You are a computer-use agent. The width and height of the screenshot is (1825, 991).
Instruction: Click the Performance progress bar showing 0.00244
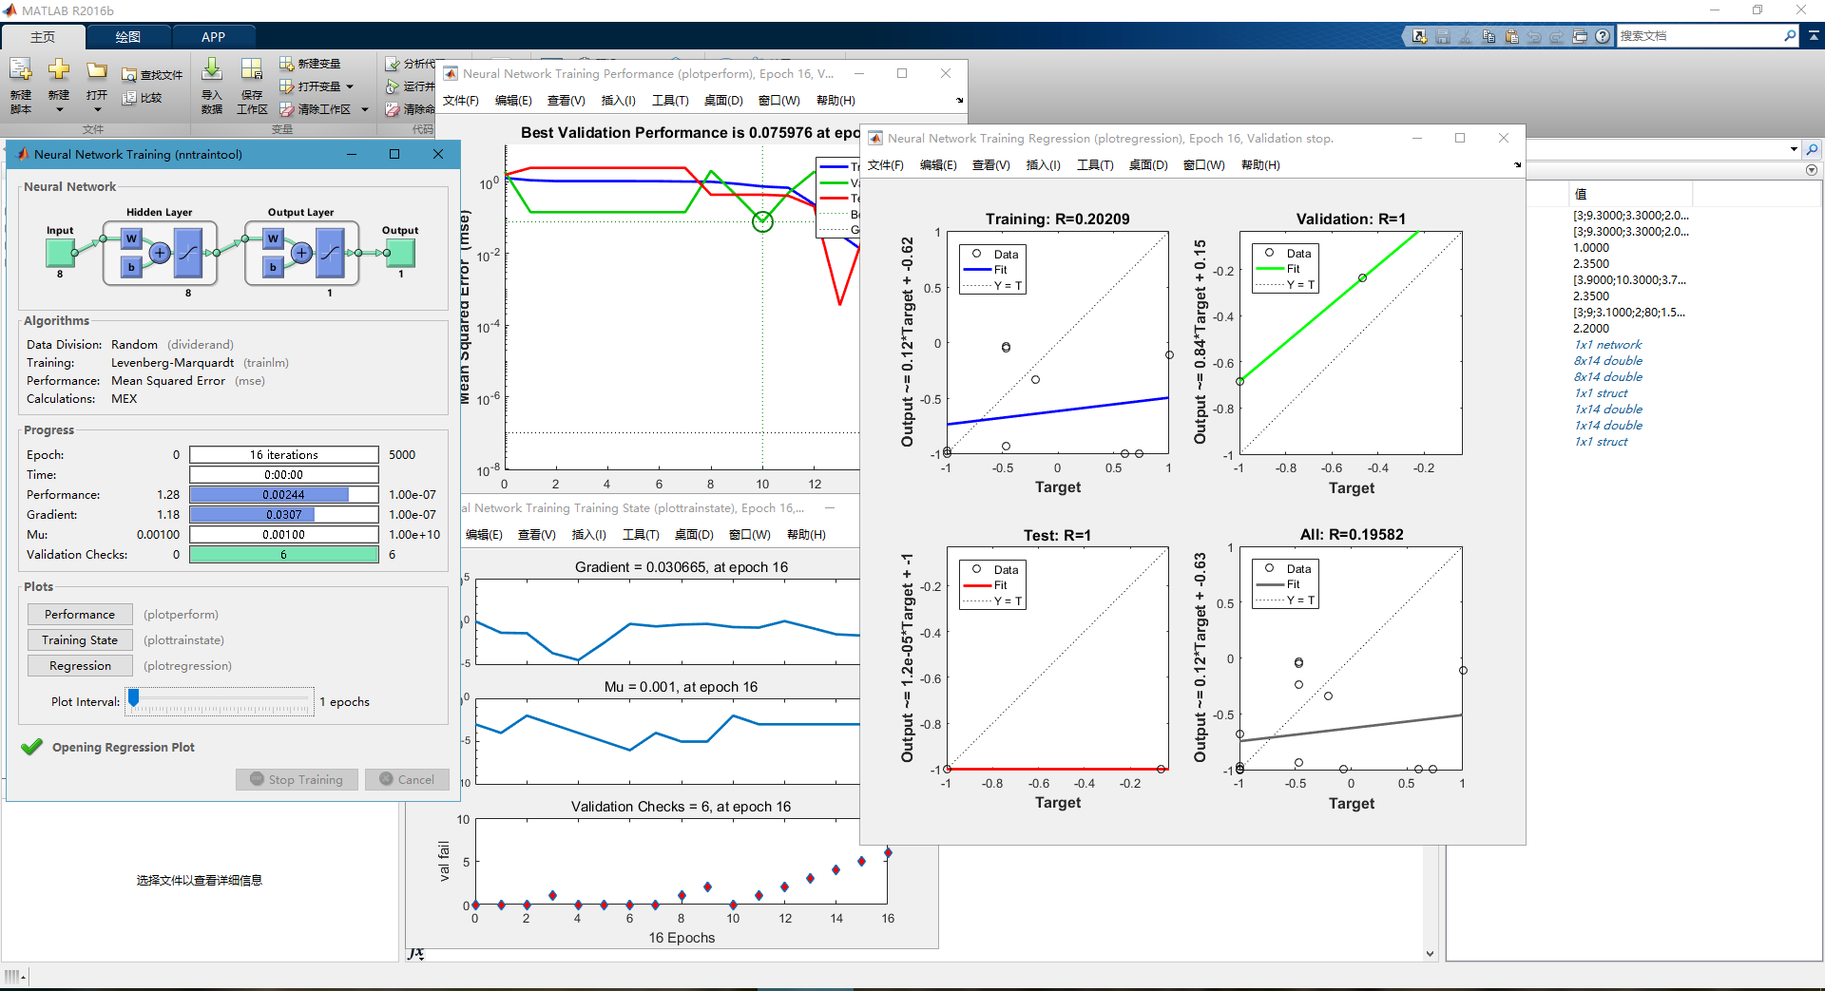(x=284, y=495)
